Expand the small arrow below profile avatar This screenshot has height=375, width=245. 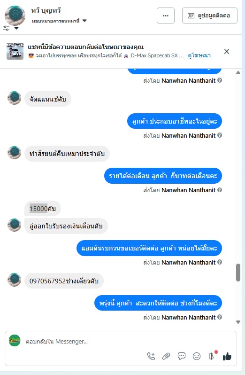tap(16, 28)
